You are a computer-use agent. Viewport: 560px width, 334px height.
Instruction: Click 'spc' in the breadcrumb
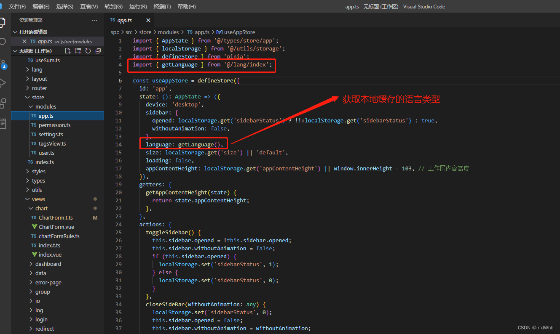115,32
